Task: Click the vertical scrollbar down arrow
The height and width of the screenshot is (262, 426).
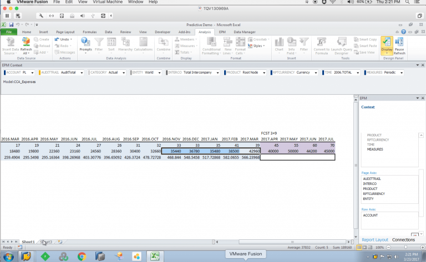Action: pos(356,237)
